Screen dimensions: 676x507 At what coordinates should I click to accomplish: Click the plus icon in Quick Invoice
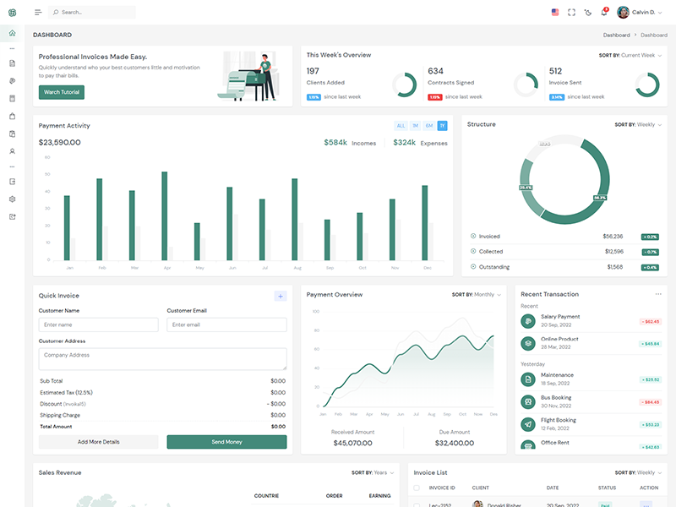[x=281, y=296]
